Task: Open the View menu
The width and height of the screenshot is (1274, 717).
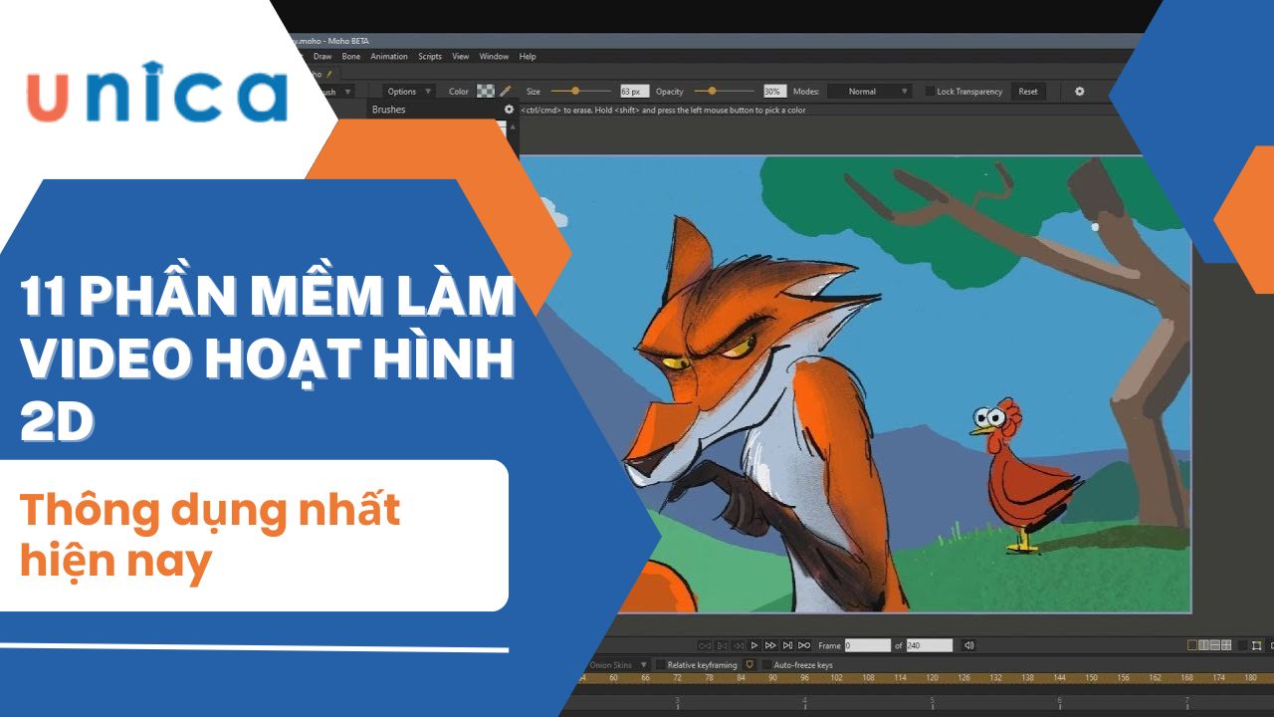Action: click(x=461, y=57)
